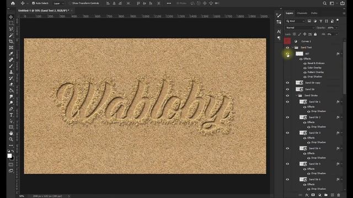The image size is (353, 198).
Task: Collapse effects of Sand Str 1 layer
Action: [342, 102]
